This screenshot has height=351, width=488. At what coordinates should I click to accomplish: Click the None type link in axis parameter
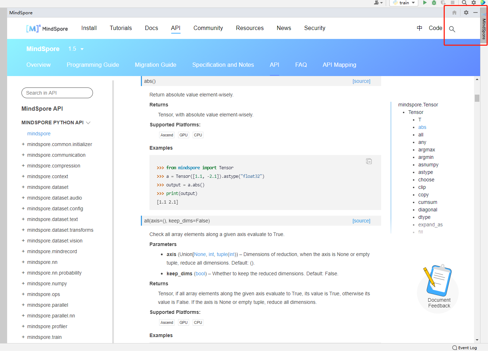pos(200,254)
